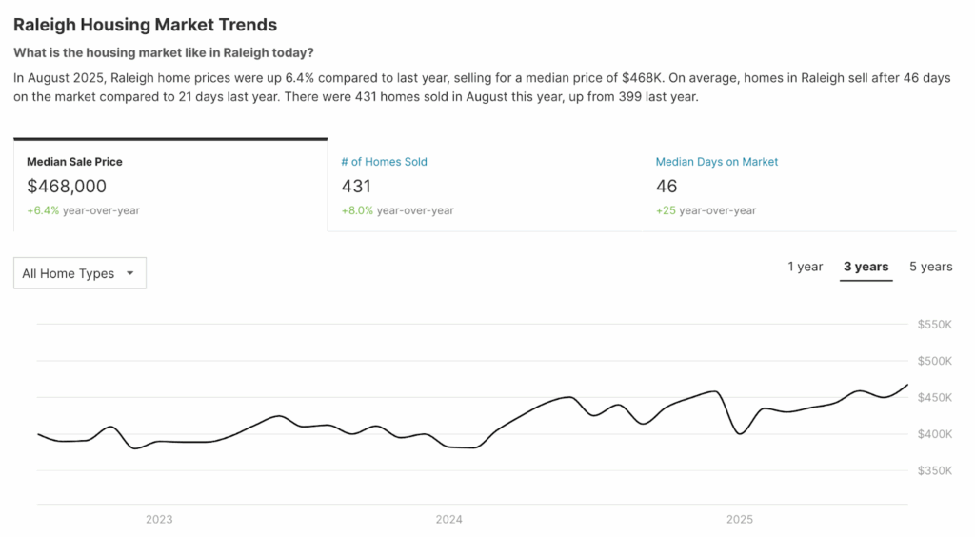This screenshot has height=537, width=975.
Task: Click the 2024 label on chart axis
Action: [x=448, y=520]
